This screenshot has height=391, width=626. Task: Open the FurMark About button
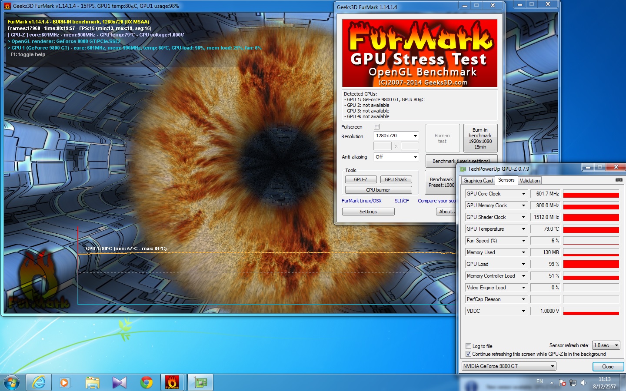point(446,212)
